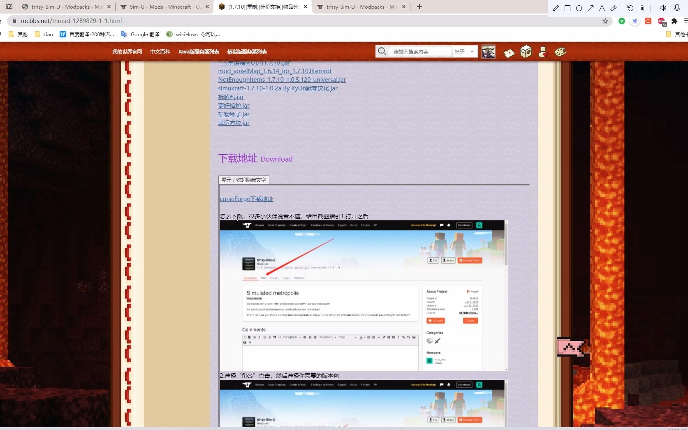The image size is (688, 430).
Task: Focus the forum search input box
Action: click(419, 51)
